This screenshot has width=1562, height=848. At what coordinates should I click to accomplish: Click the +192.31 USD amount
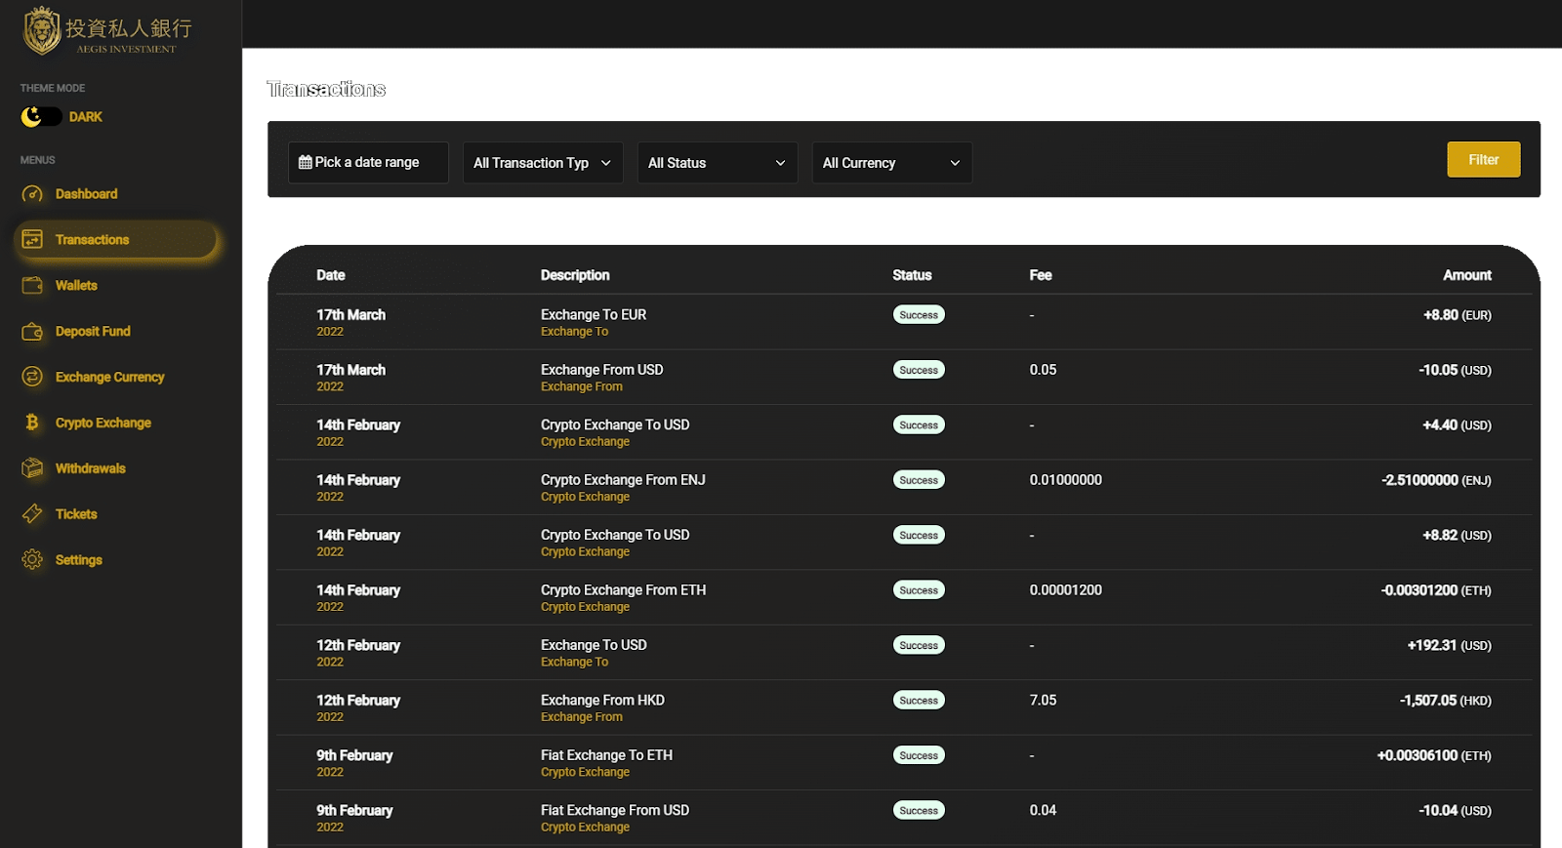[1450, 645]
